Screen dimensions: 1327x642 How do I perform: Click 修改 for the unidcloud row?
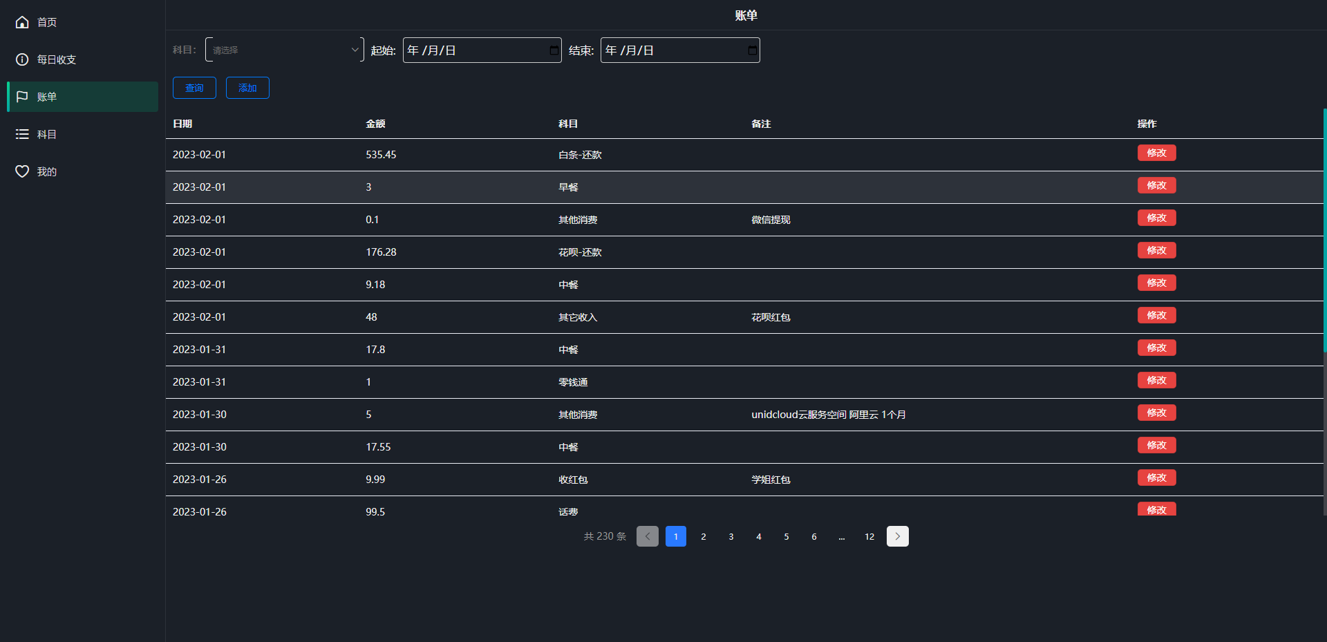[1157, 413]
